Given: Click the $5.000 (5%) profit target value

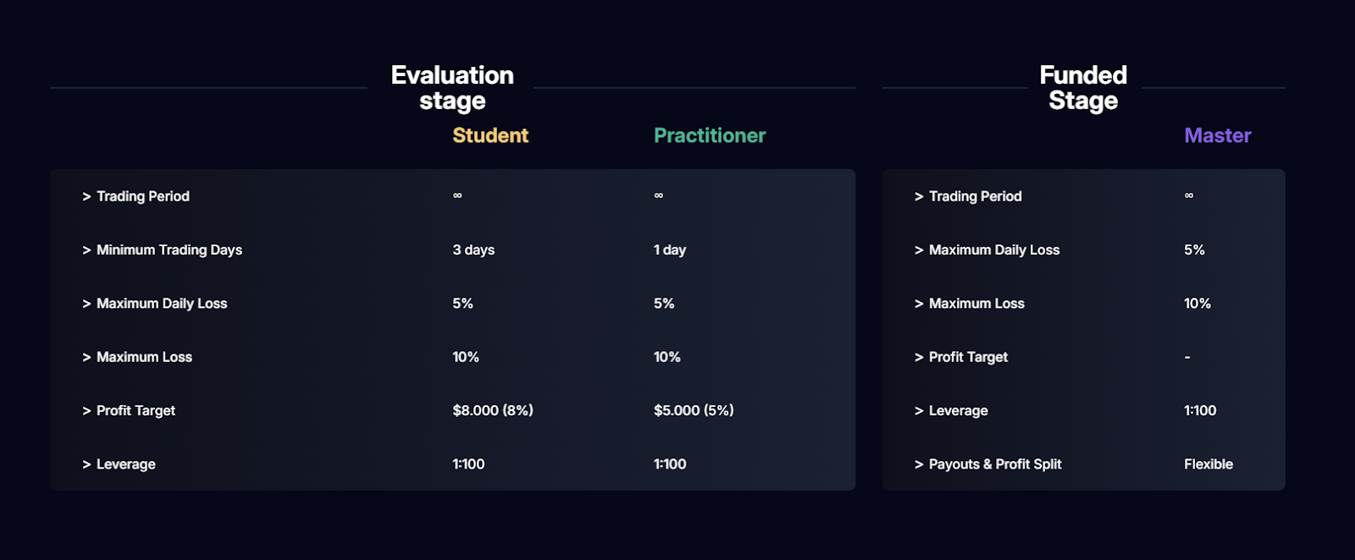Looking at the screenshot, I should tap(693, 410).
